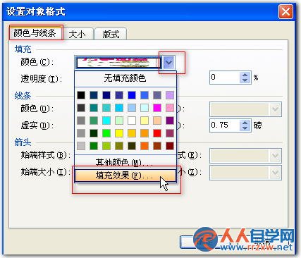This screenshot has height=258, width=301.
Task: Select the lightest gray swatch
Action: (81, 146)
